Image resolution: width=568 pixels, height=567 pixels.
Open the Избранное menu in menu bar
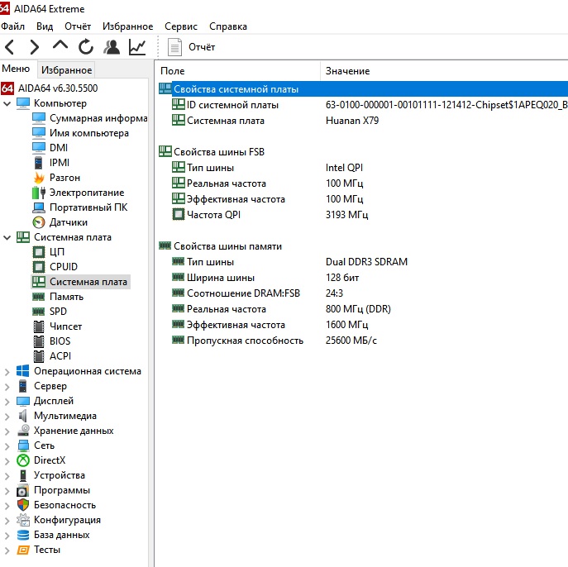pos(127,26)
